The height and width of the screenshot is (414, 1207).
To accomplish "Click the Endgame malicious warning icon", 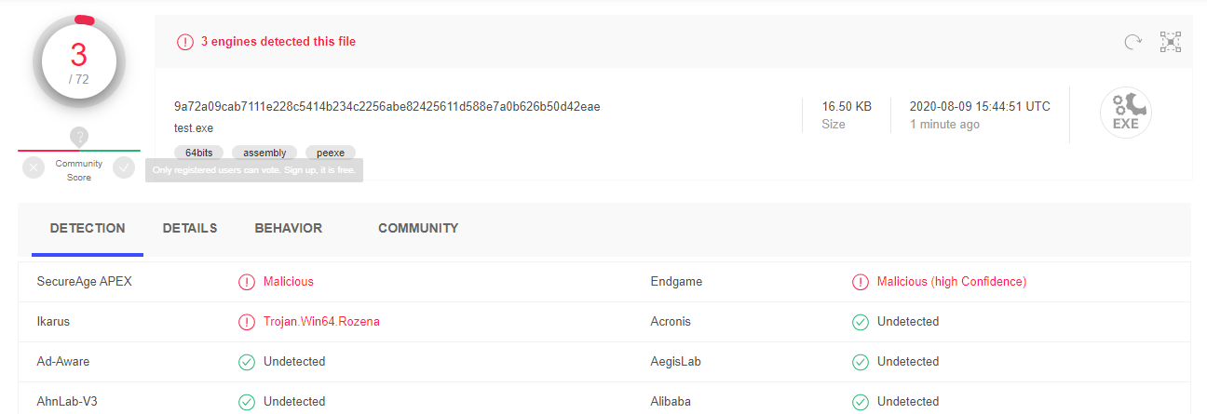I will point(861,282).
